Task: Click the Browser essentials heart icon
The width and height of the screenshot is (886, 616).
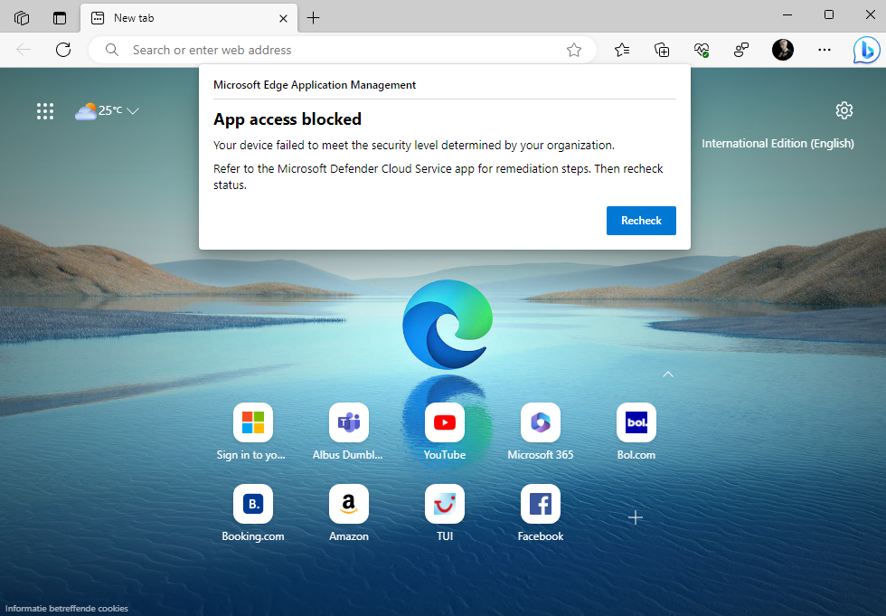Action: pos(702,51)
